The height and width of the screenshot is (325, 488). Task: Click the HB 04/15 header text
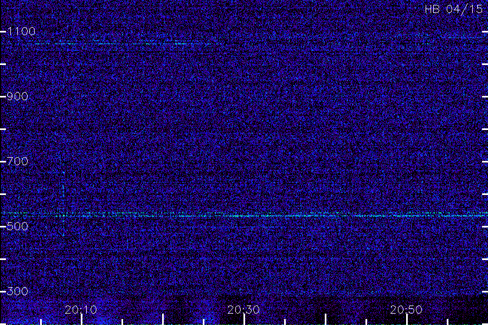tap(454, 9)
